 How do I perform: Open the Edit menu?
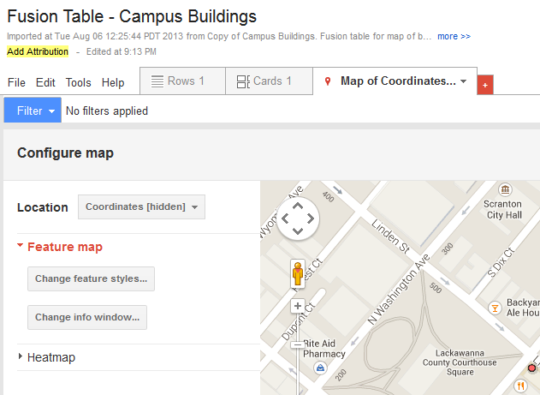45,83
